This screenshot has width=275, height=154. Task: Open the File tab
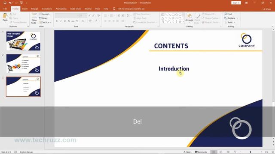[5, 9]
